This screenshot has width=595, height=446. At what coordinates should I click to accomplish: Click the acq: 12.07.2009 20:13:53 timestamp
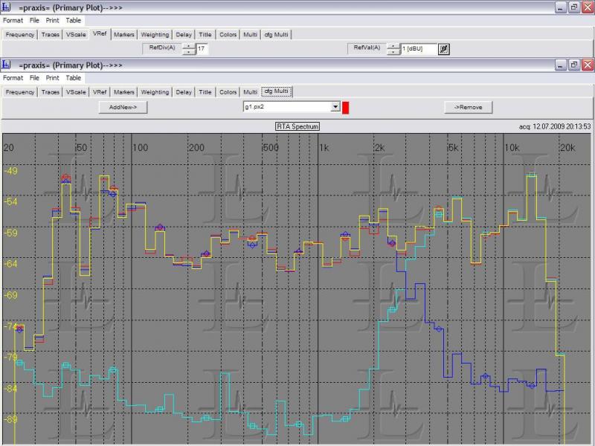point(555,126)
